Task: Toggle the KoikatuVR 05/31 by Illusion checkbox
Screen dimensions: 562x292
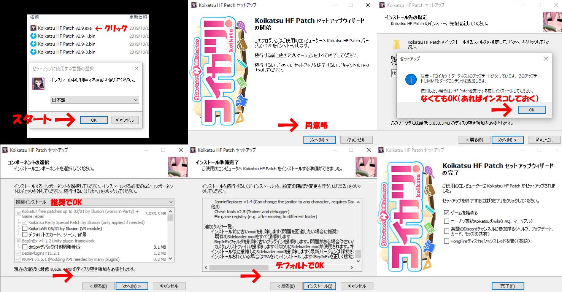Action: point(25,229)
